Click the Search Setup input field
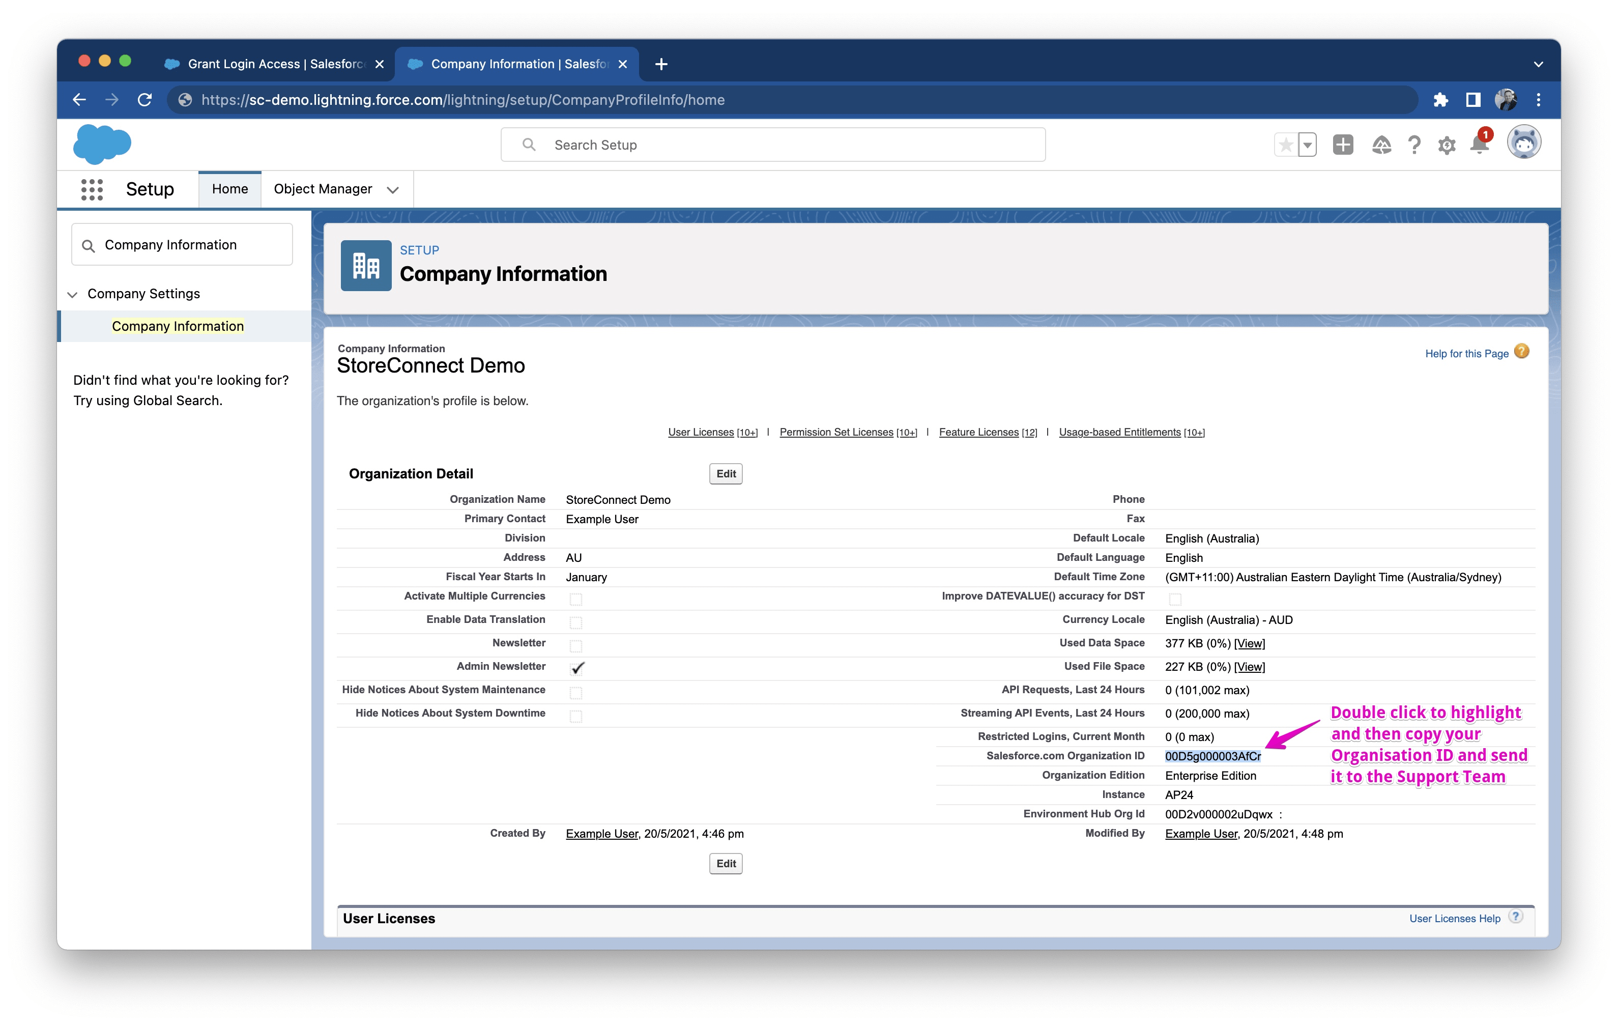1618x1025 pixels. click(x=771, y=144)
